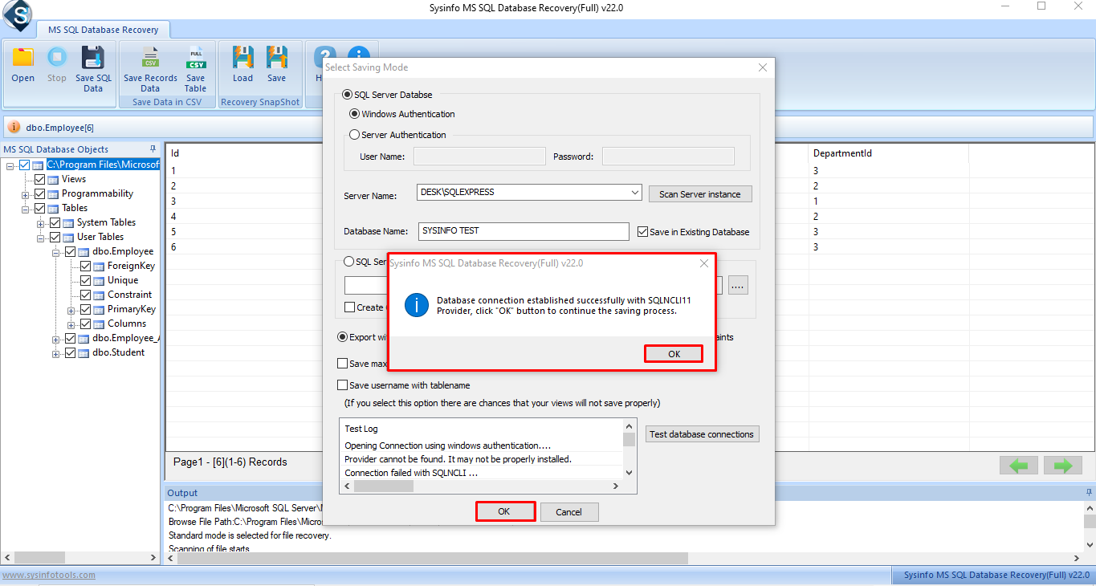The image size is (1096, 586).
Task: Enable Save username with tablename option
Action: tap(343, 385)
